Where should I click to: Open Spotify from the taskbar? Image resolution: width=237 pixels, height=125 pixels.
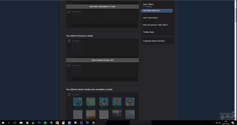click(45, 123)
